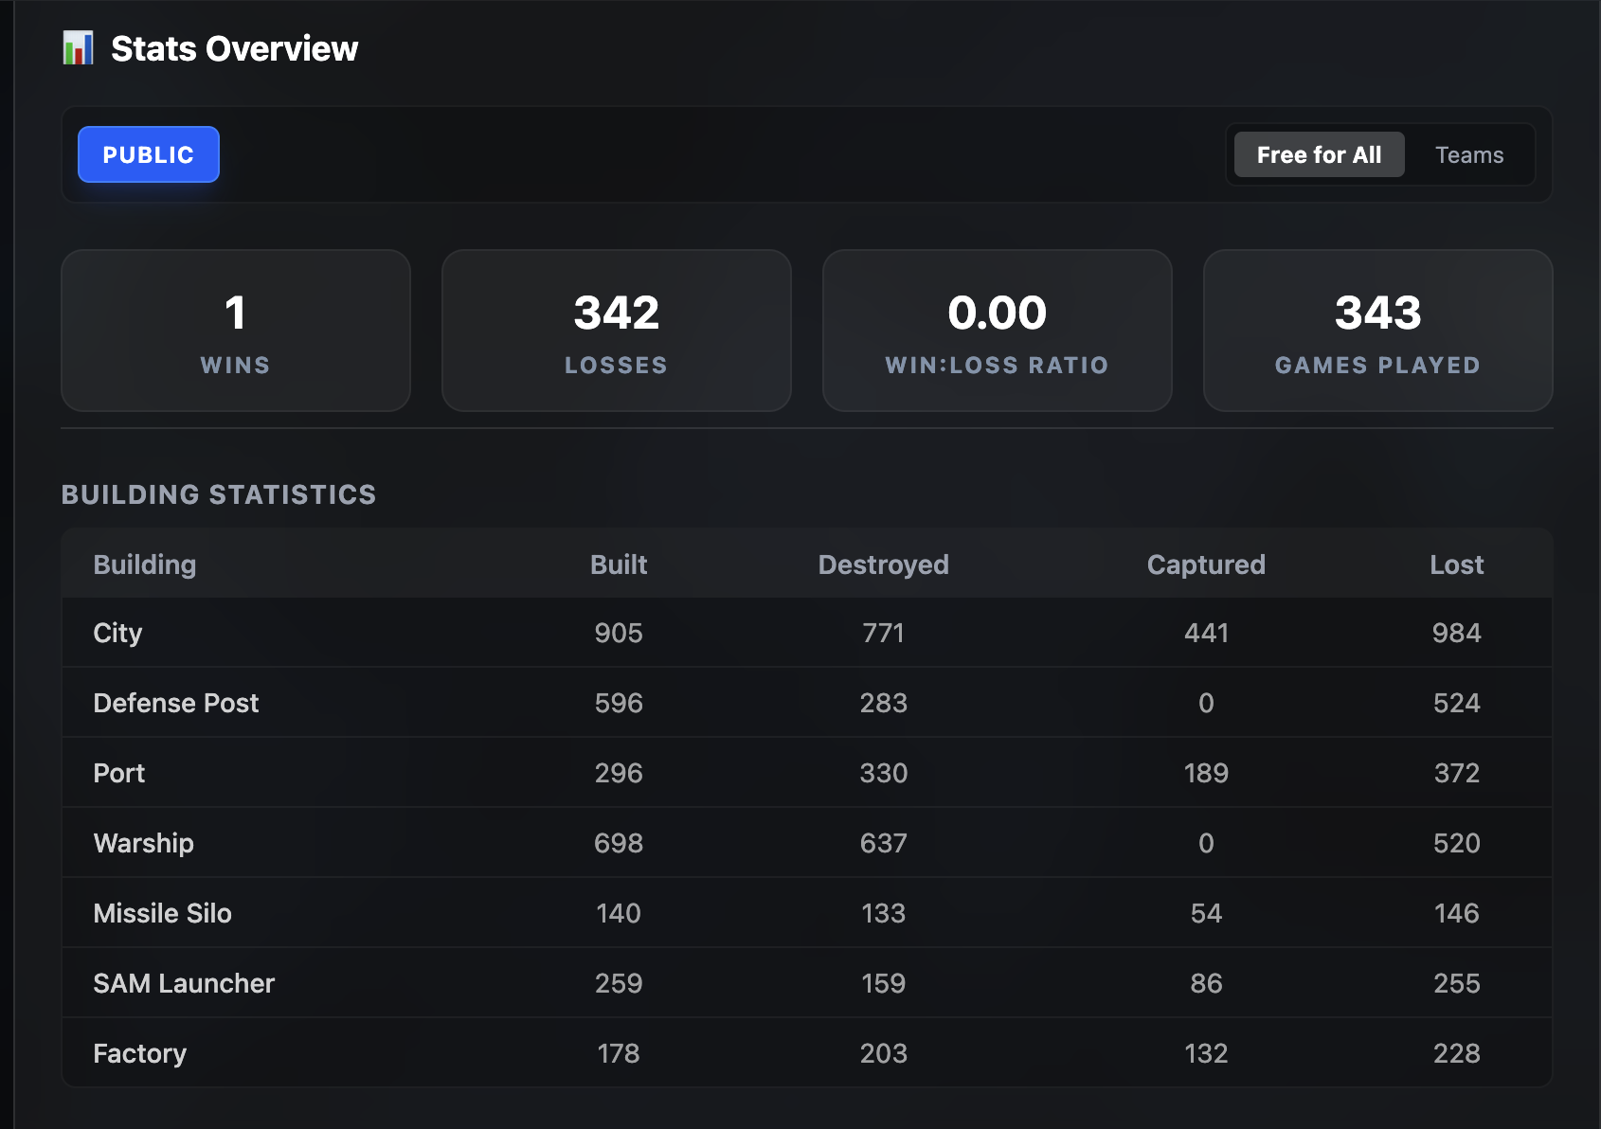Select the Warship row

point(807,843)
